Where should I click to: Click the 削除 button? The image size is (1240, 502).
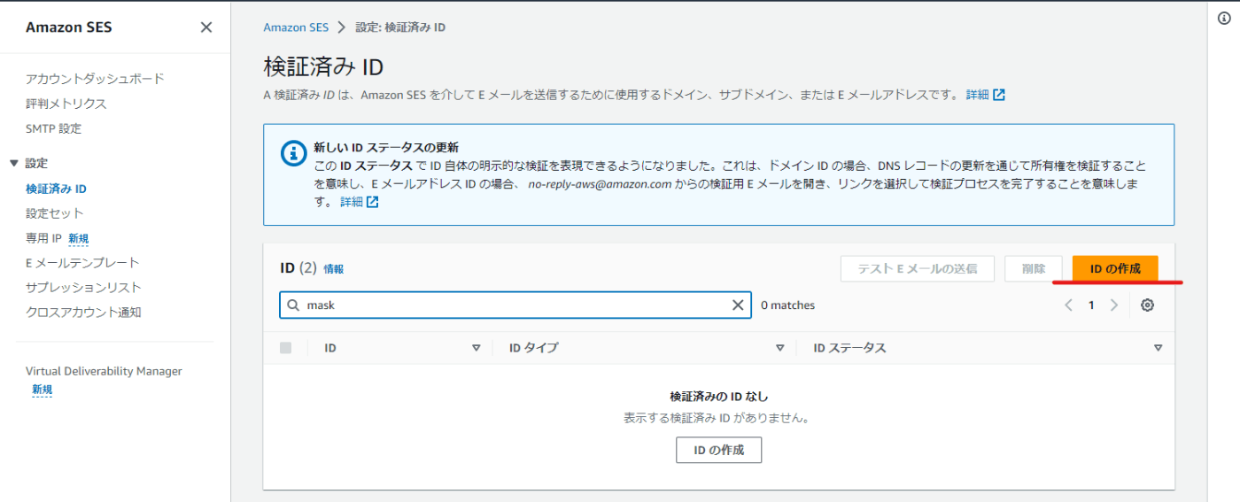click(1033, 269)
